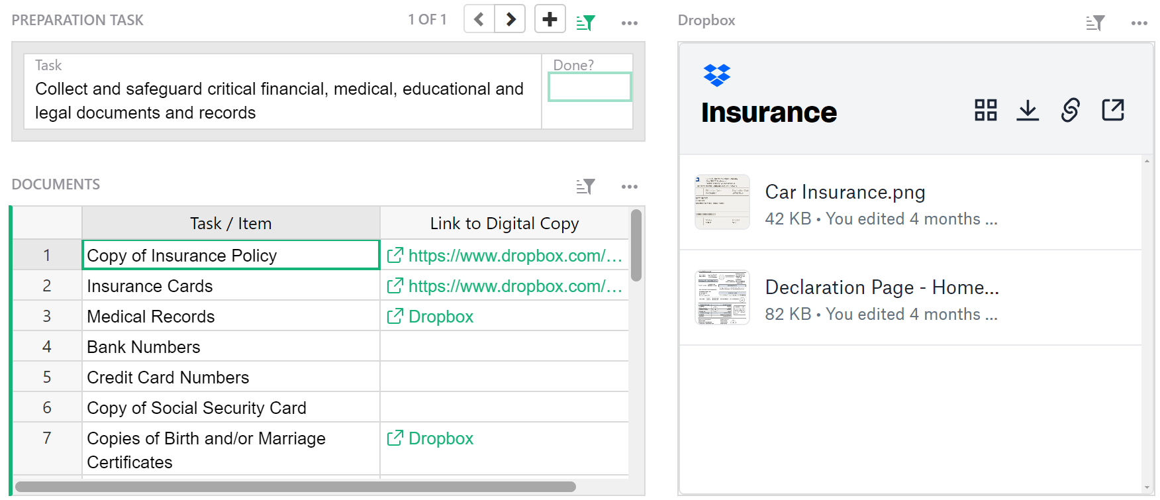Open Declaration Page thumbnail preview

pos(722,297)
